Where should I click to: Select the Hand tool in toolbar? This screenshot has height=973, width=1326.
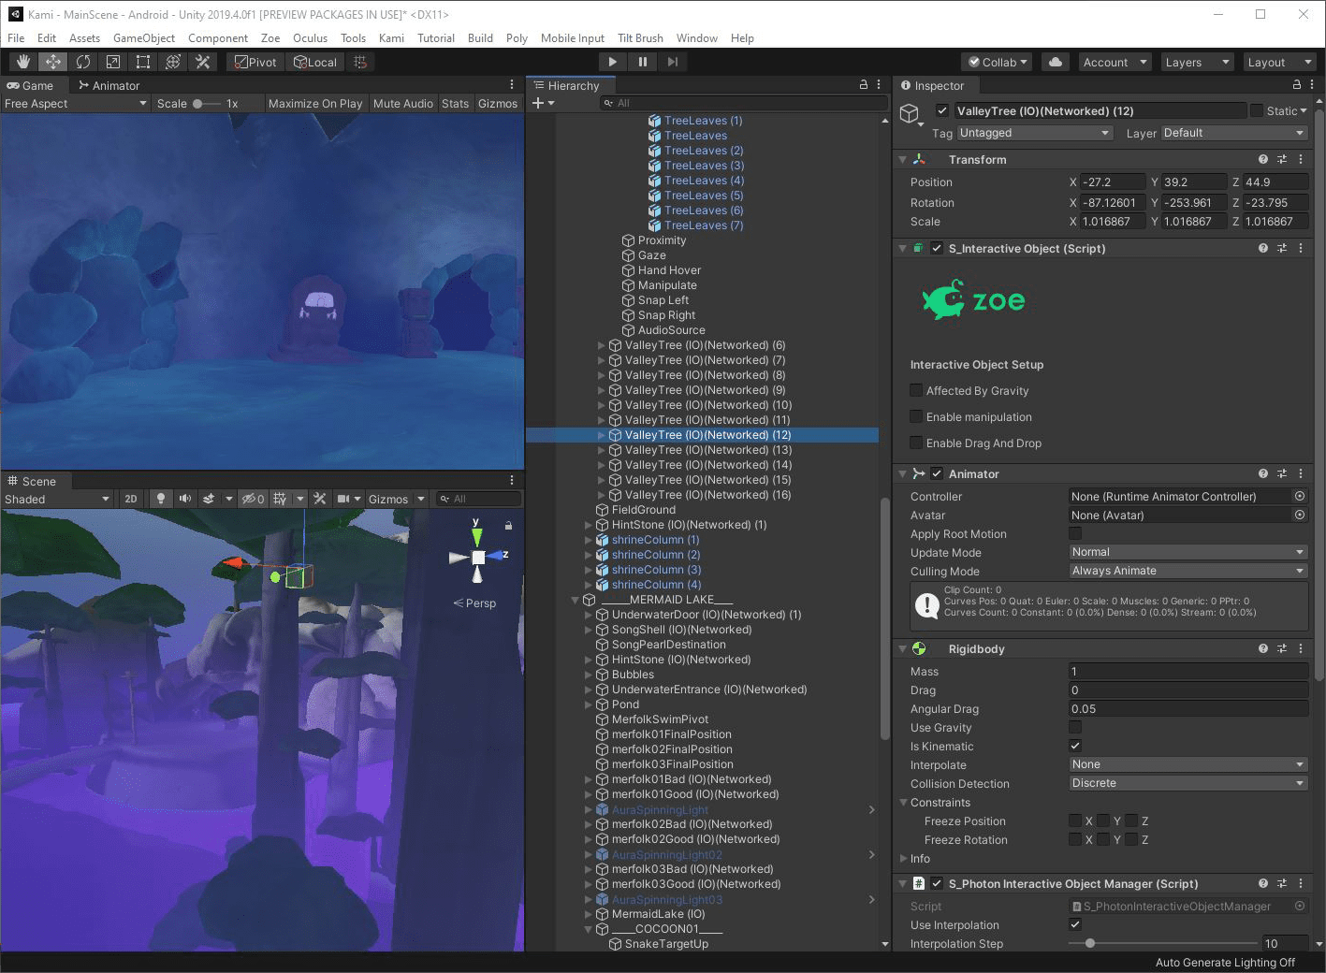pyautogui.click(x=23, y=62)
